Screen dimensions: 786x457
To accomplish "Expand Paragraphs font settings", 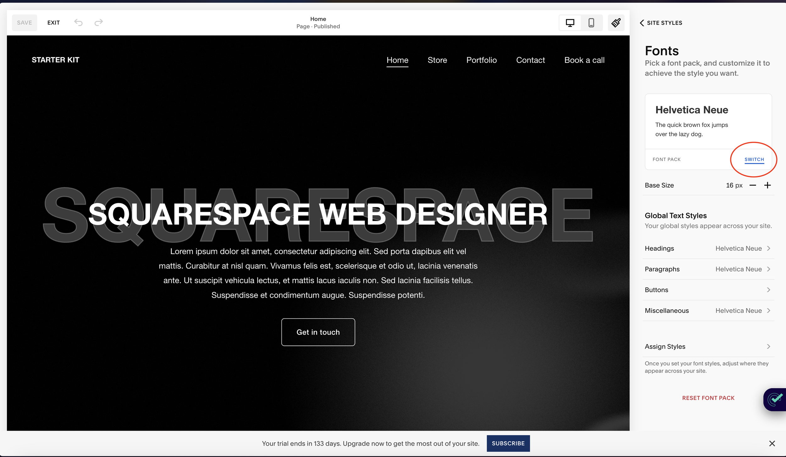I will [708, 269].
